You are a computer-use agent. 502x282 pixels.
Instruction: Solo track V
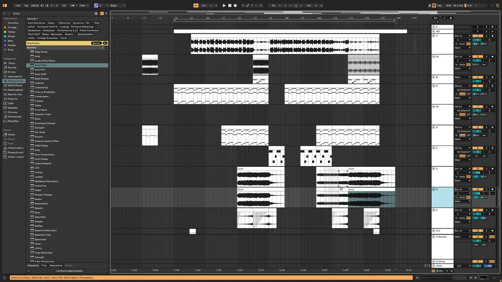(x=486, y=36)
